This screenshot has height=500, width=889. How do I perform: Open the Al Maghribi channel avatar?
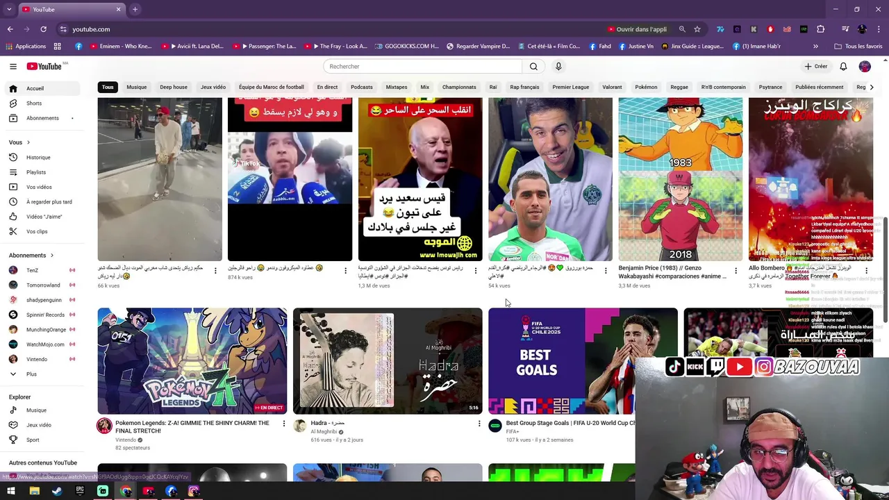[300, 426]
